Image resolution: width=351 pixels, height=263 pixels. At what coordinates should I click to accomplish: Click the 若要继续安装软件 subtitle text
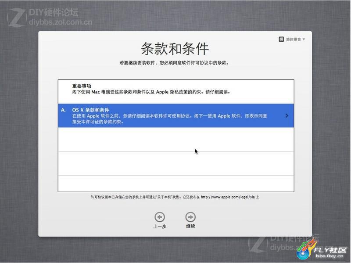(174, 63)
